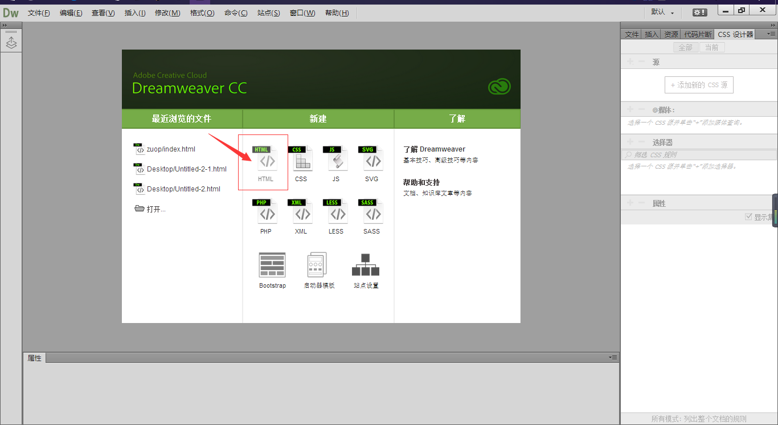
Task: Open 启动器模板 to browse starter templates
Action: point(319,269)
